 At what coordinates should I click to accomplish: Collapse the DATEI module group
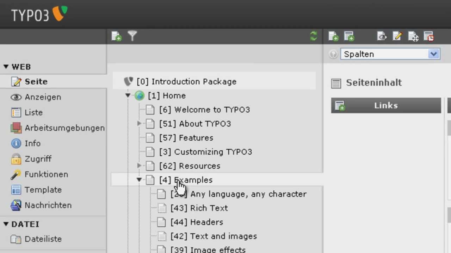pos(6,224)
